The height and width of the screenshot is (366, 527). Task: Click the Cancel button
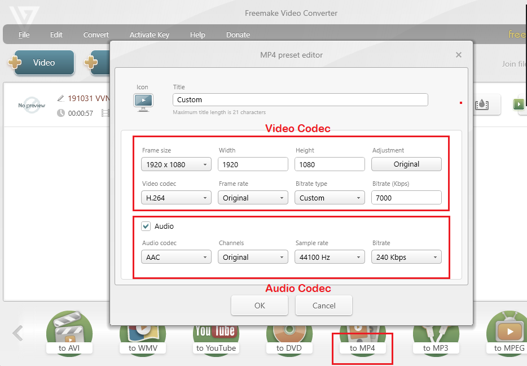pos(324,306)
